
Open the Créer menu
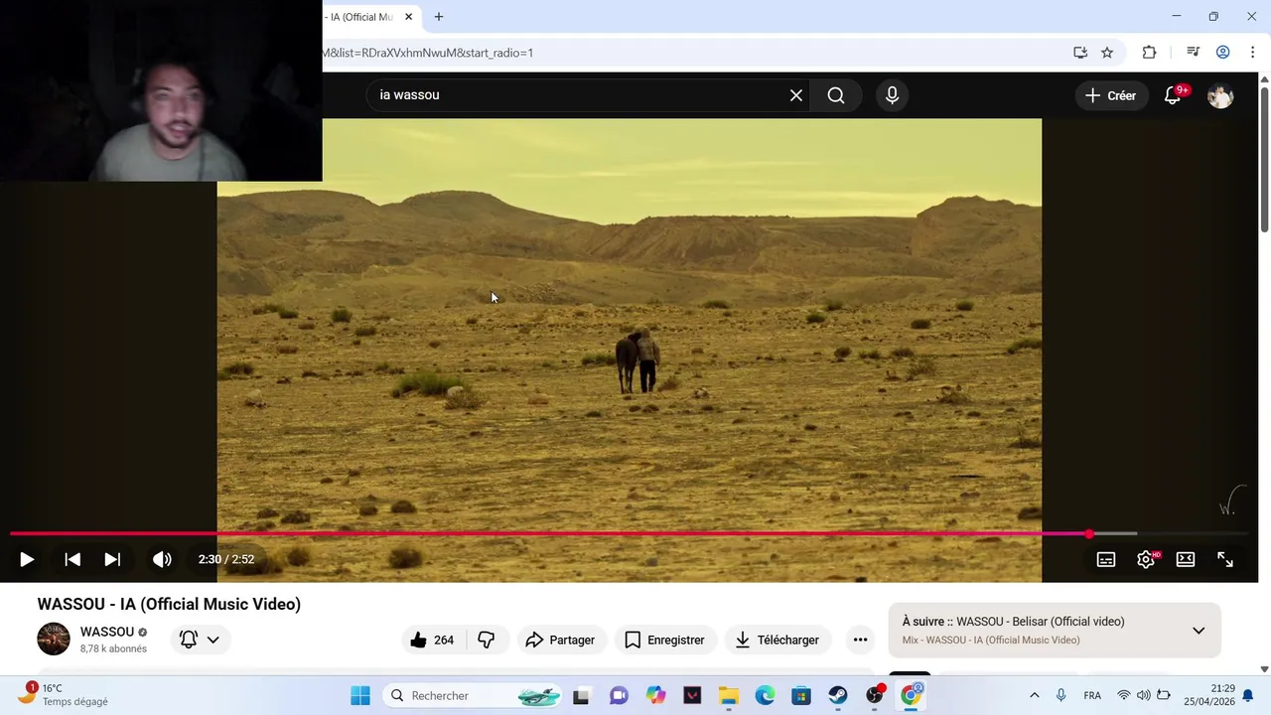1111,95
